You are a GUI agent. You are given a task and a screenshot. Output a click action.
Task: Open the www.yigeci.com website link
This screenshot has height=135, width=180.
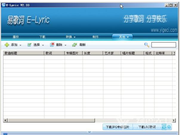[x=164, y=30]
